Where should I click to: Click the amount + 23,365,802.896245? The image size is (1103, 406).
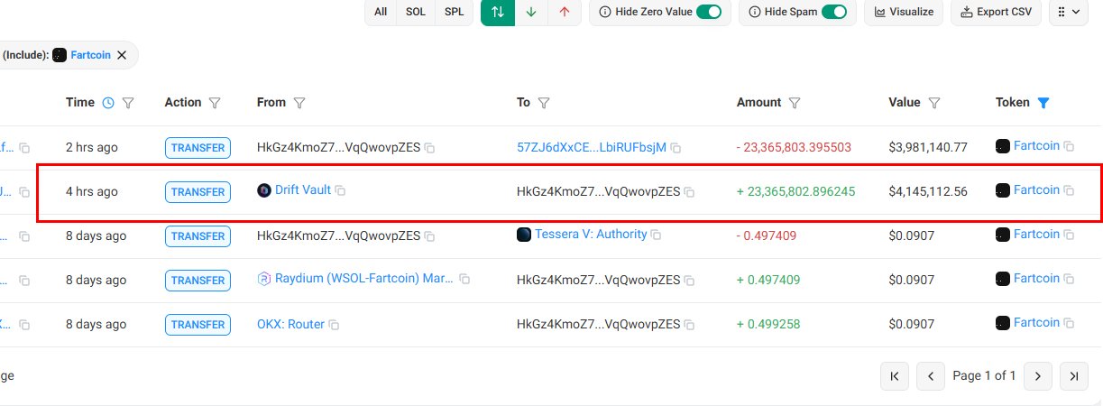click(x=796, y=191)
